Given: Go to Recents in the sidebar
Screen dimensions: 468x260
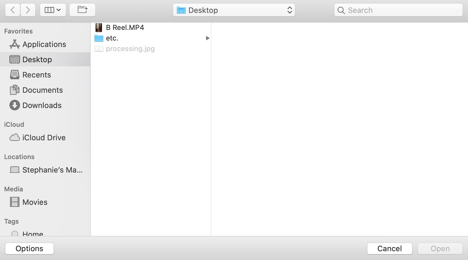Looking at the screenshot, I should (36, 75).
